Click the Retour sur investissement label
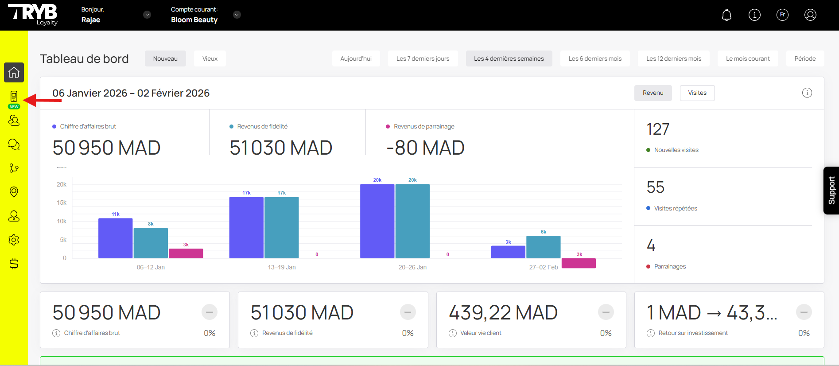839x366 pixels. pos(693,333)
